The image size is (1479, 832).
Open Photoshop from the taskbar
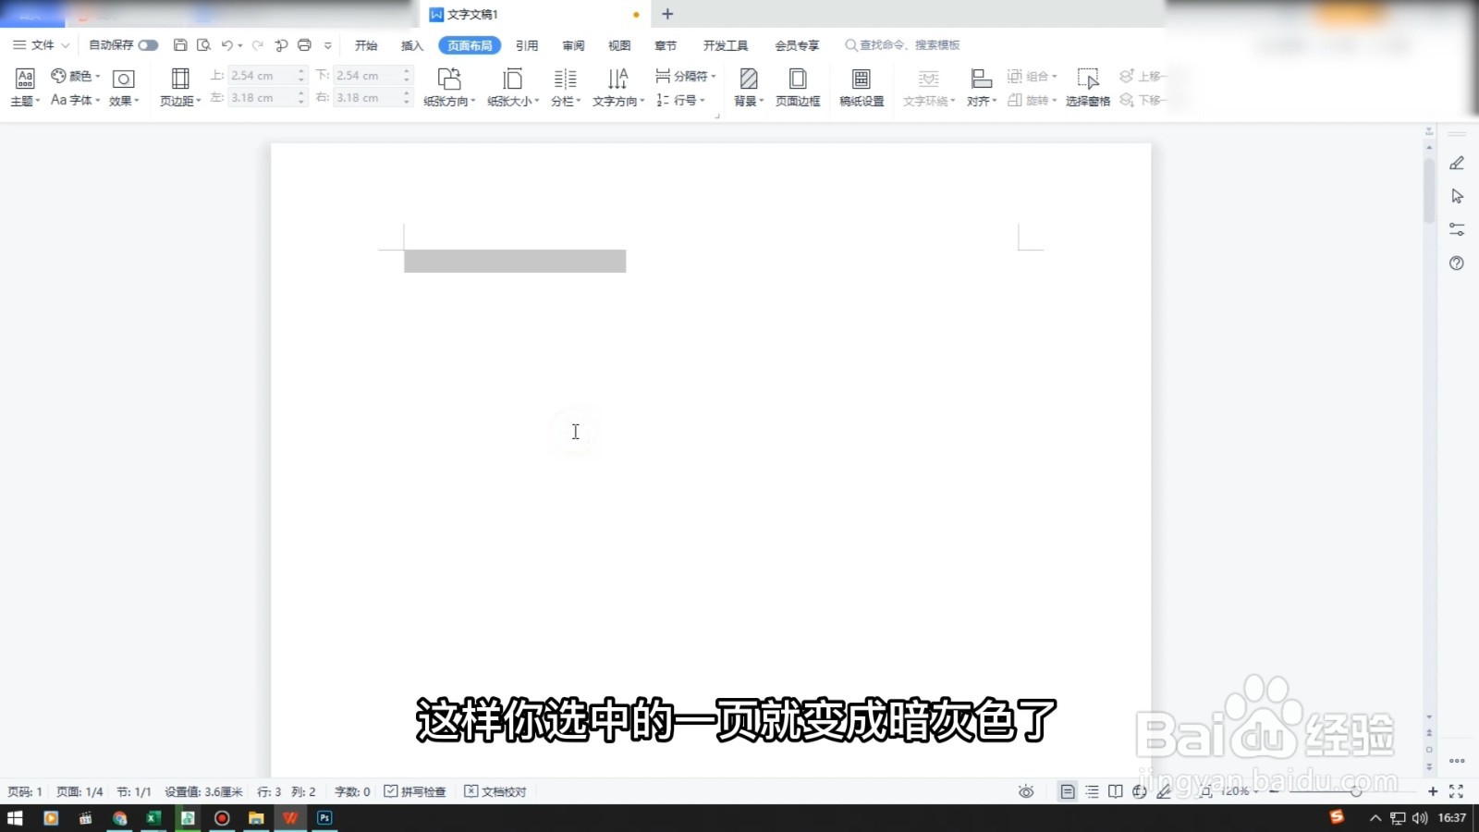point(324,818)
